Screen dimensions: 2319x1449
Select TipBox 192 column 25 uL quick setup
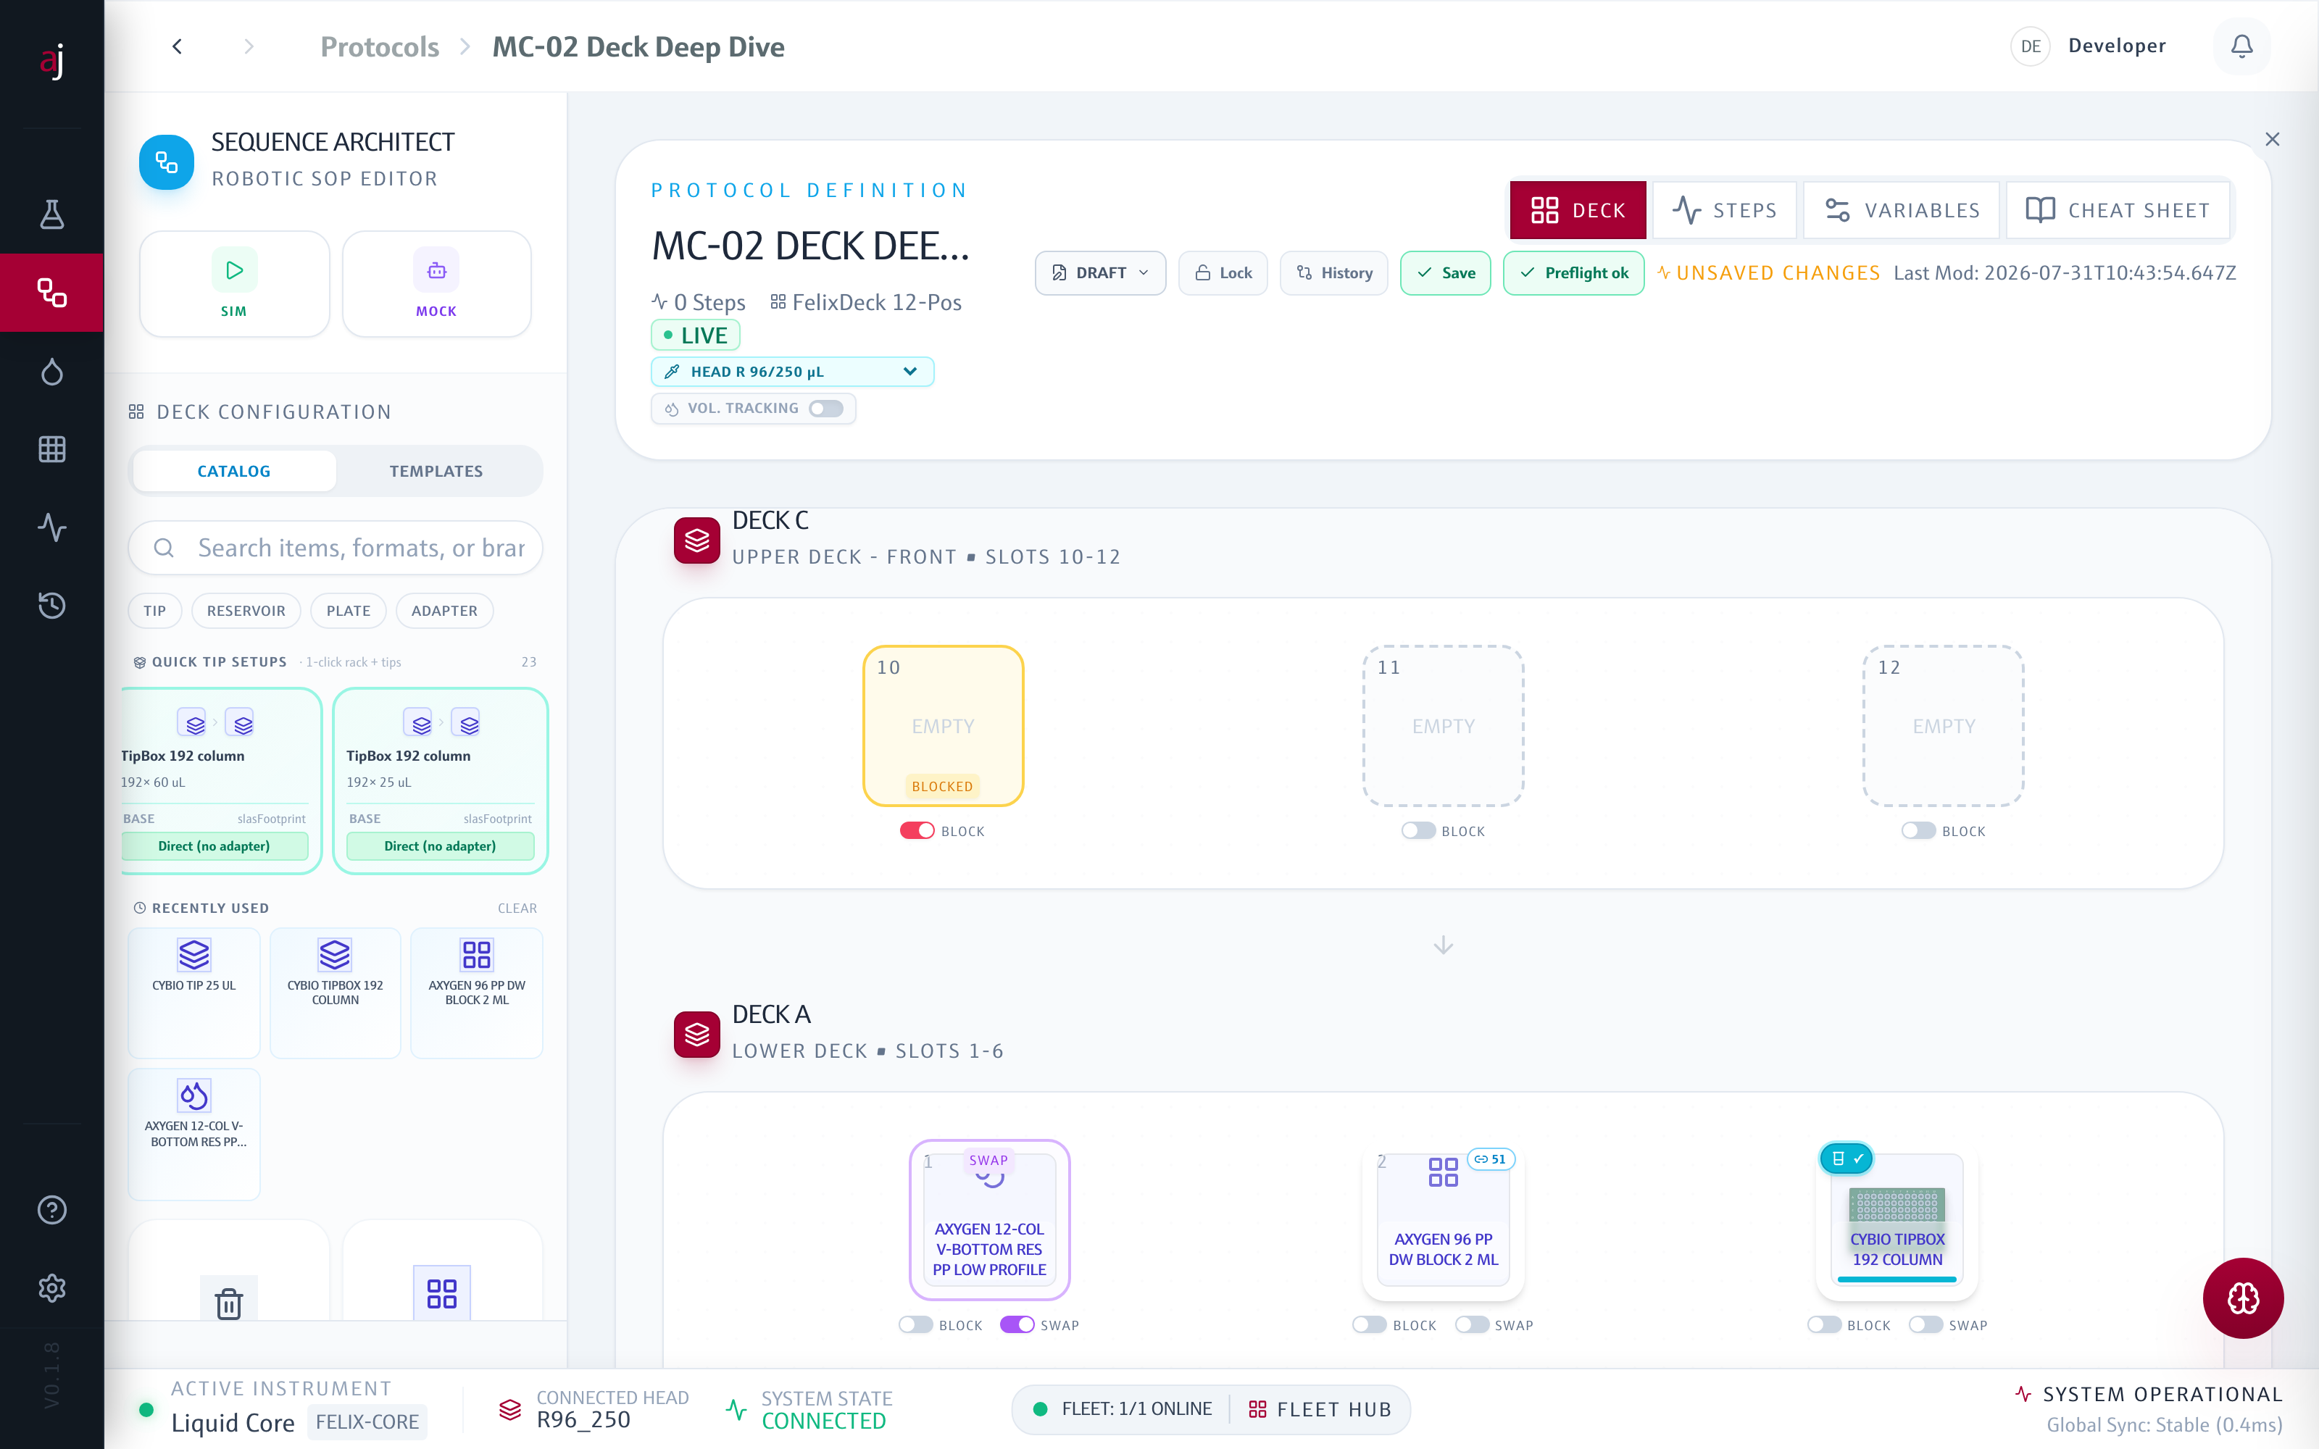(440, 780)
